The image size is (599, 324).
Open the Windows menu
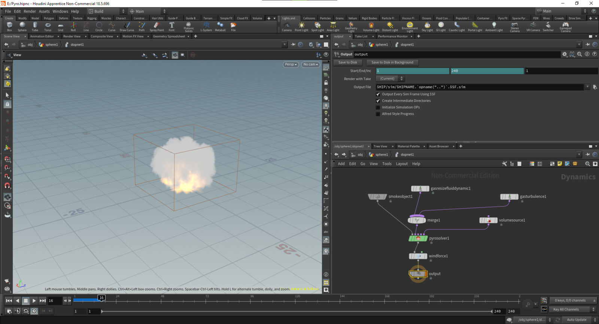coord(60,11)
